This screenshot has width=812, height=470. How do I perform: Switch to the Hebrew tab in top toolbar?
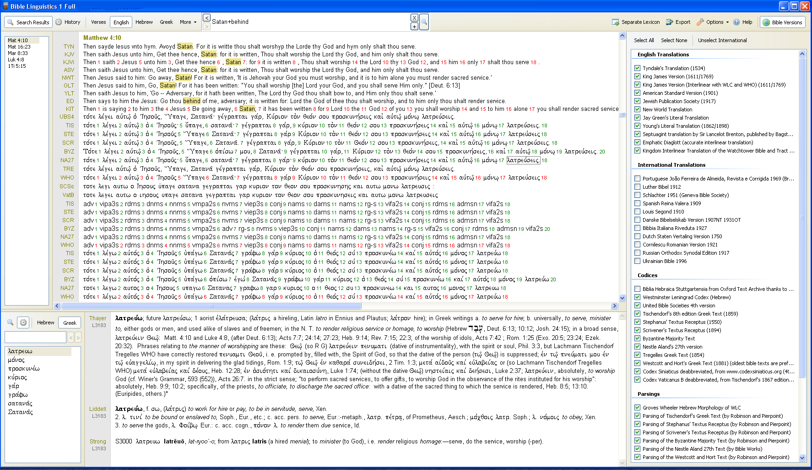(x=144, y=22)
